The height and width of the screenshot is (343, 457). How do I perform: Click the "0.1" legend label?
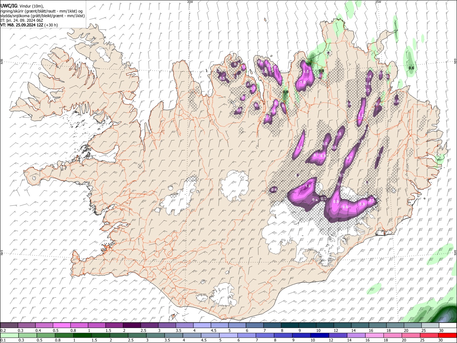[x=3, y=340]
